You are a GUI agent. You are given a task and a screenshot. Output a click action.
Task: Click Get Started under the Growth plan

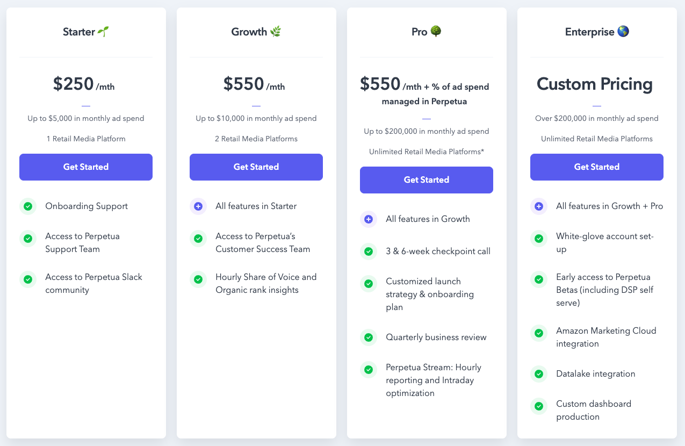point(256,167)
